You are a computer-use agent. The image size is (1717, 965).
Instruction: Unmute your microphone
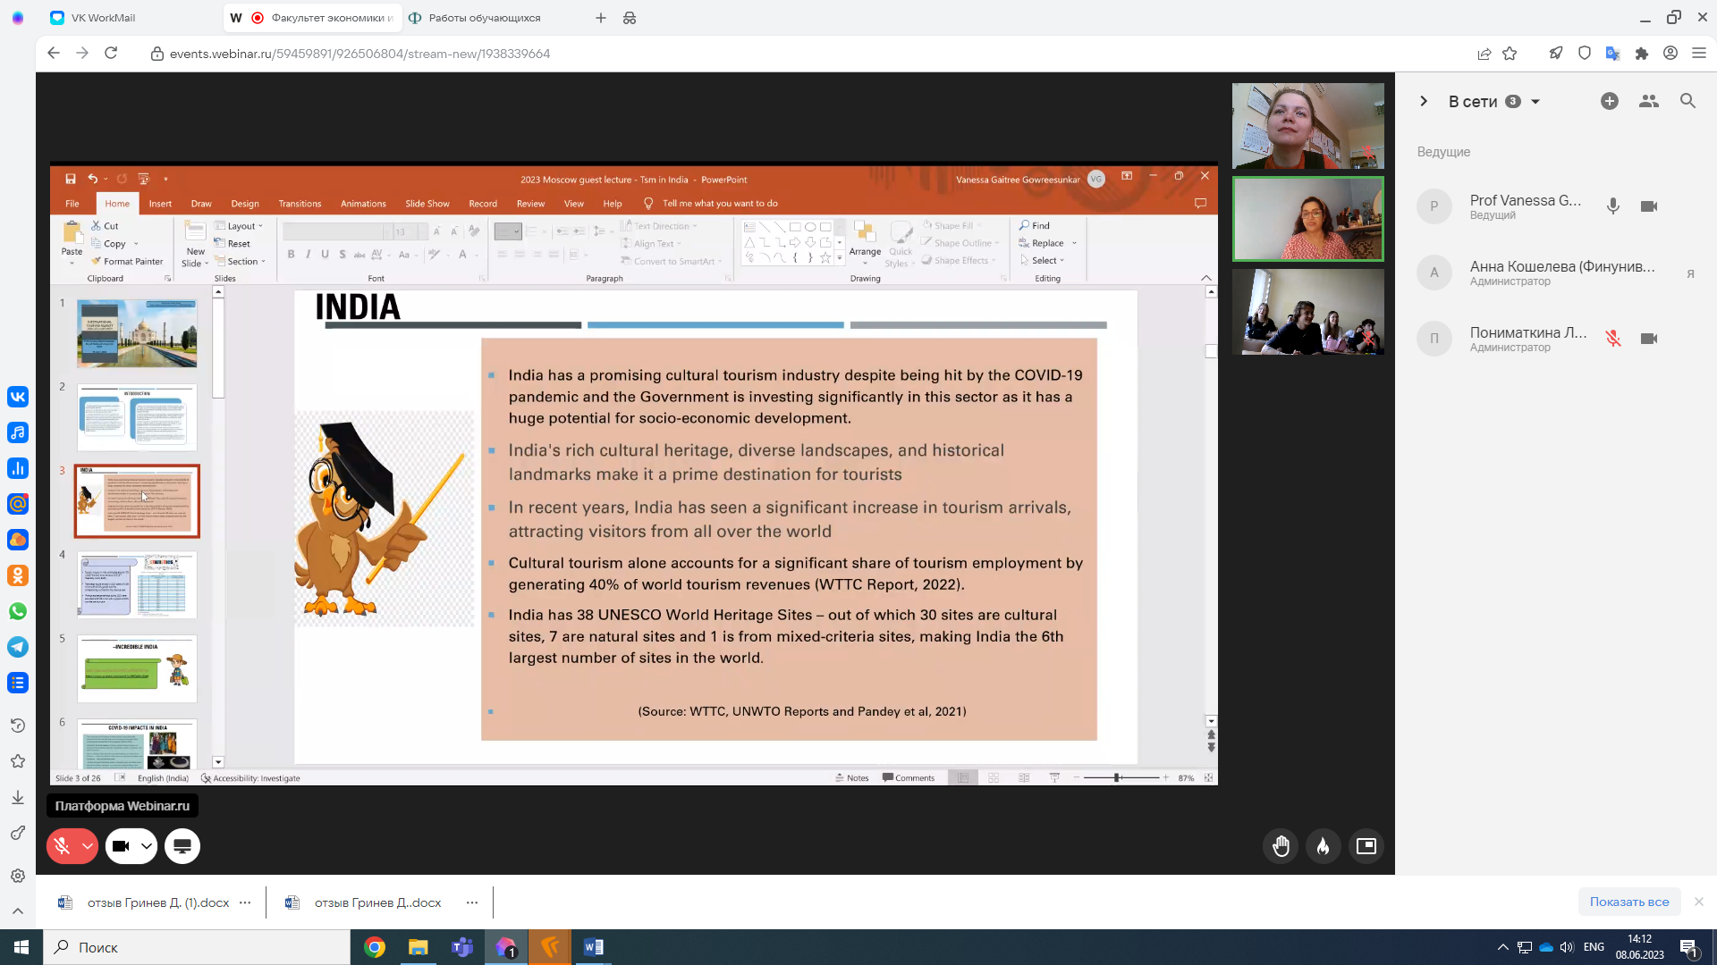tap(62, 846)
